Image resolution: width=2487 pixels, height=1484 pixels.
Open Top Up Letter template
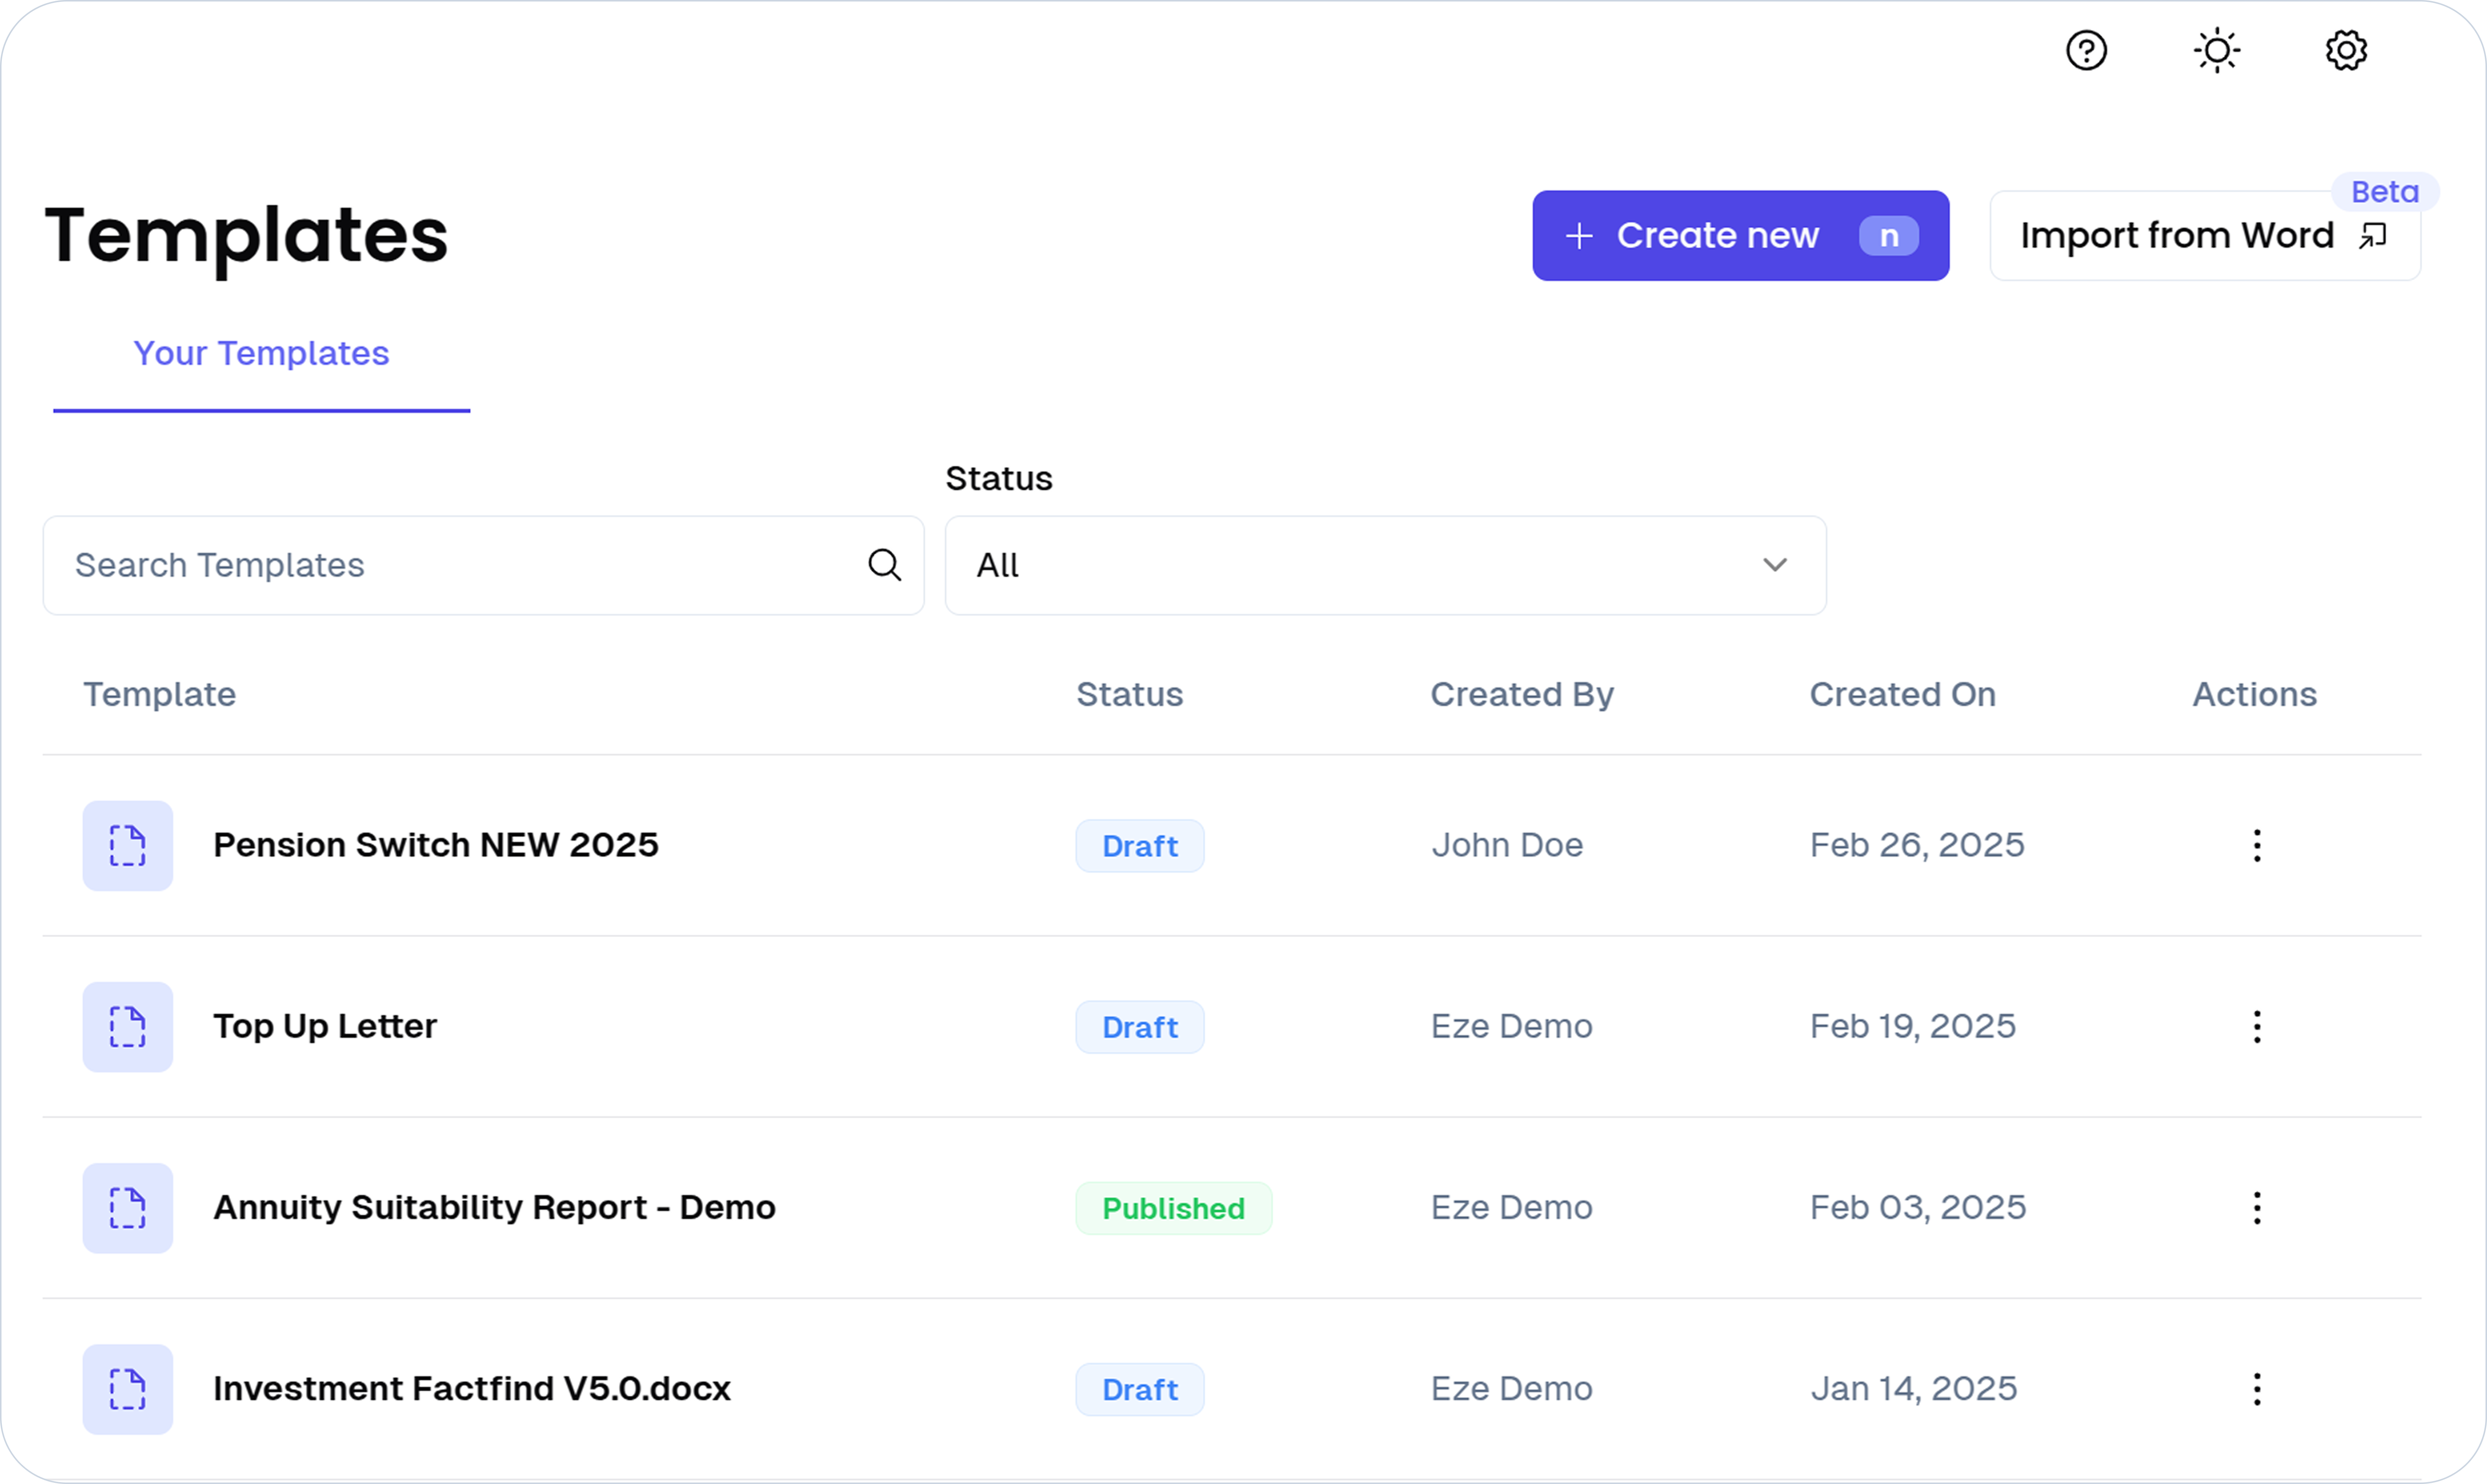(x=325, y=1027)
